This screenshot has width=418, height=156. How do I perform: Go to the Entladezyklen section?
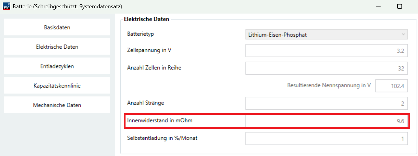pos(57,66)
